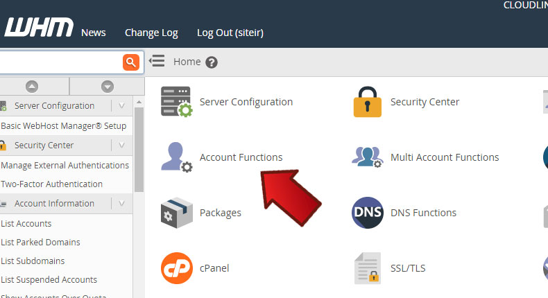Toggle the sidebar menu collapse icon
The image size is (548, 298).
point(157,62)
